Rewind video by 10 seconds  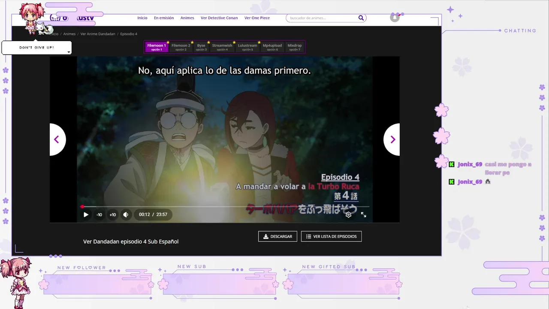pyautogui.click(x=99, y=215)
